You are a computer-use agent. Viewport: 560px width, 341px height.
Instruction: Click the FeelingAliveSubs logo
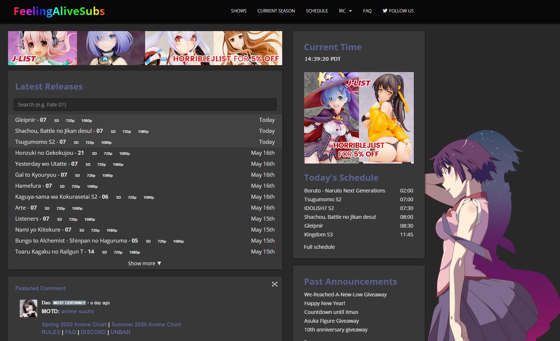pos(59,11)
